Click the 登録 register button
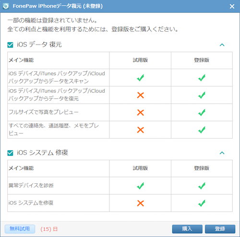Screen dimensions: 240x237 click(220, 229)
